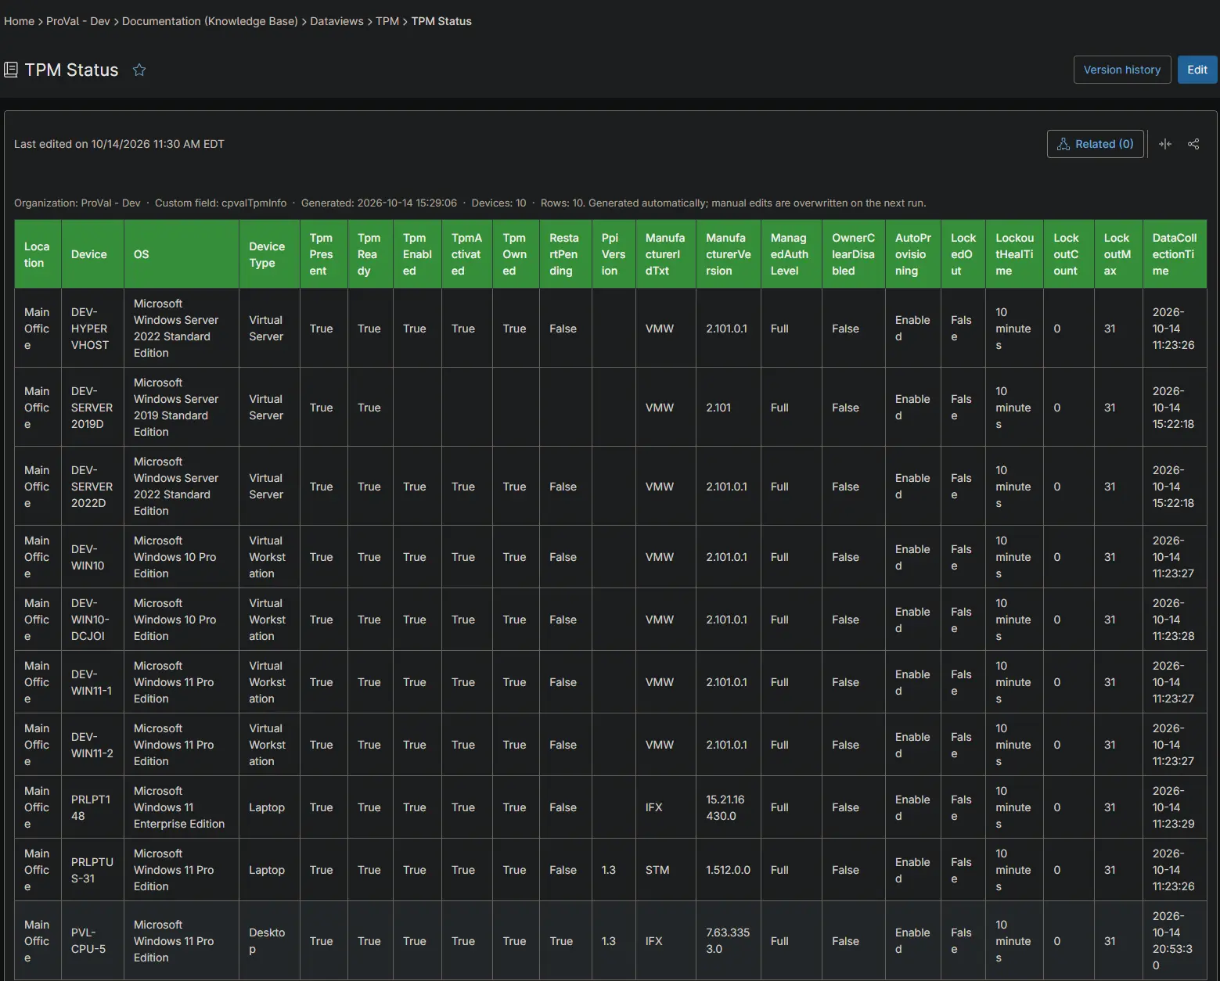1220x981 pixels.
Task: Select the RestartPending column header
Action: [565, 254]
